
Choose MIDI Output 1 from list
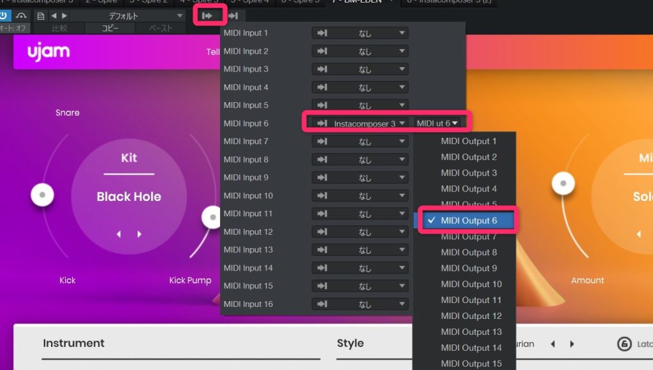click(x=468, y=141)
